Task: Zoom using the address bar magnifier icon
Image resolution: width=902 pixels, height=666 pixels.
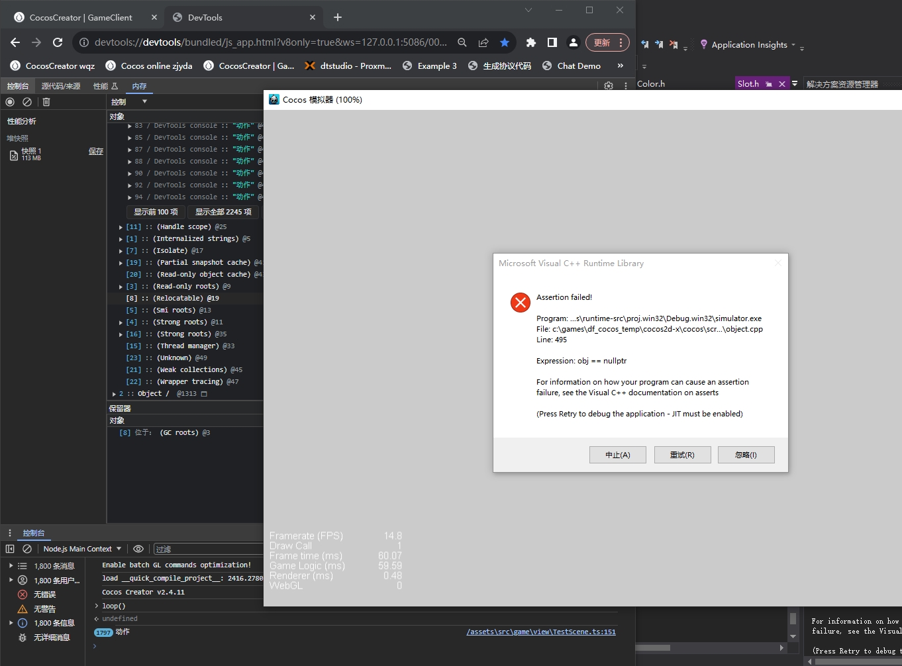Action: pos(462,42)
